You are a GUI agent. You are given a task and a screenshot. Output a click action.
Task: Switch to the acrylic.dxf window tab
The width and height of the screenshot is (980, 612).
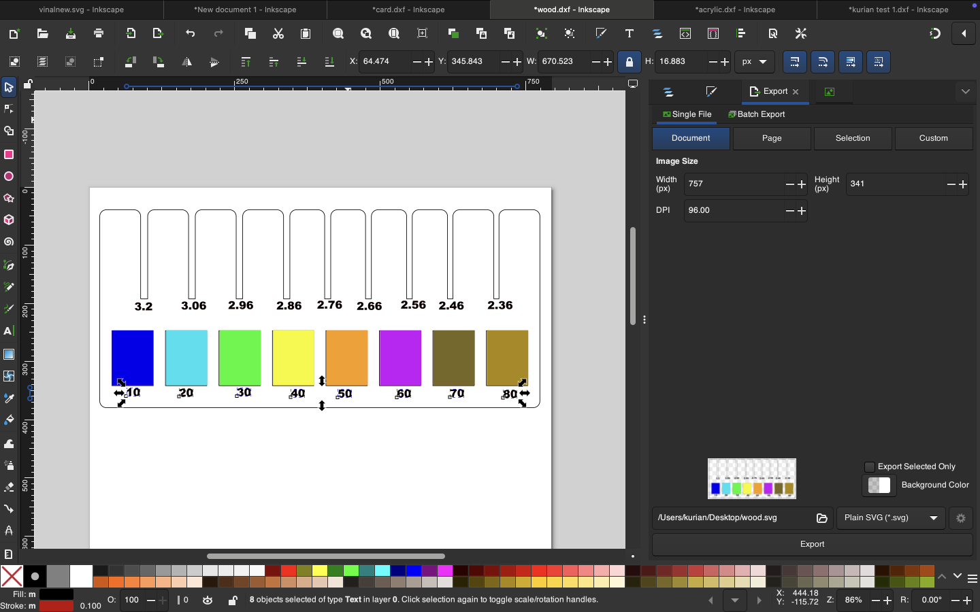[x=736, y=10]
